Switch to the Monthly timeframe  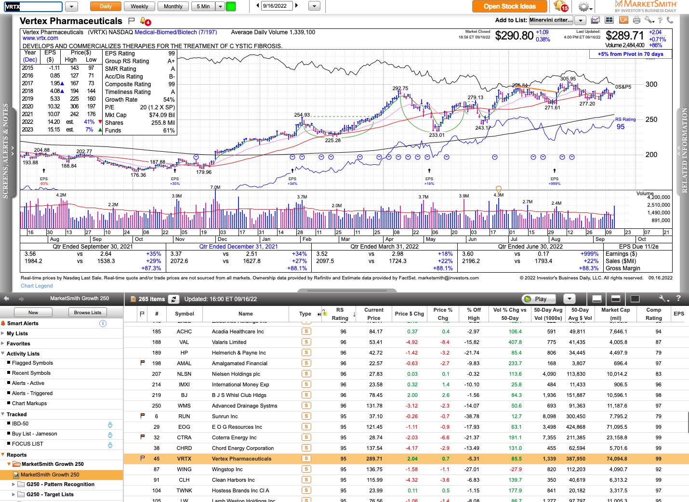pos(172,6)
